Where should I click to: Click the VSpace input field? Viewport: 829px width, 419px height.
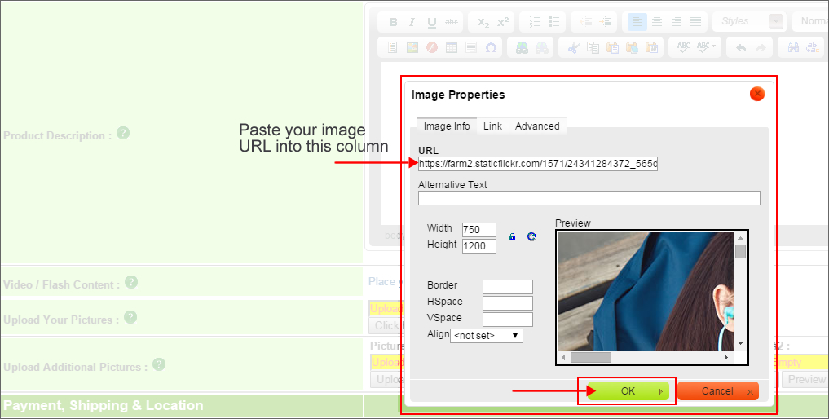click(x=508, y=320)
